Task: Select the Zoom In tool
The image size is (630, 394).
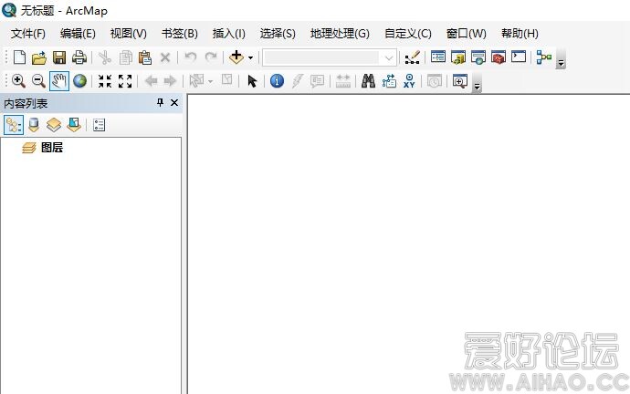Action: tap(18, 81)
